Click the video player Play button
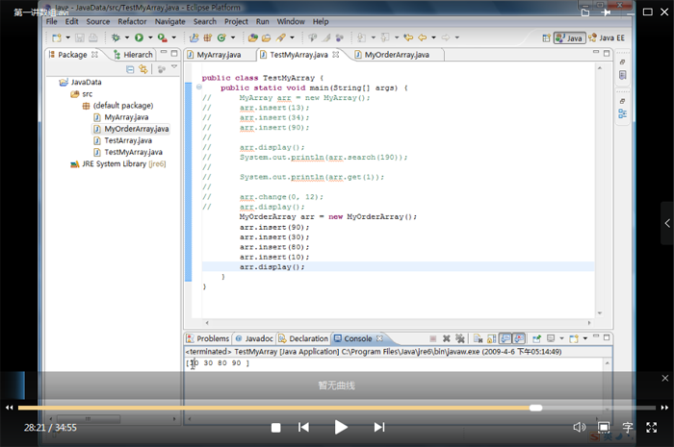 pos(341,427)
